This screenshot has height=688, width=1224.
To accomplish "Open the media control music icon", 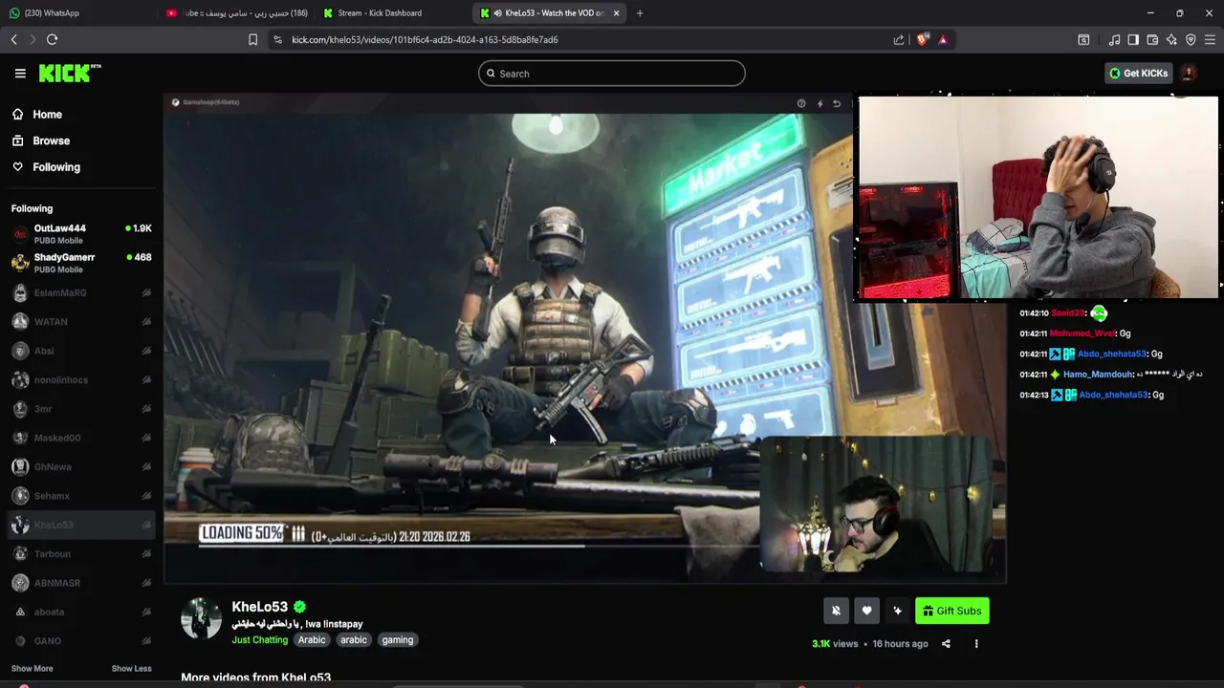I will [1114, 39].
